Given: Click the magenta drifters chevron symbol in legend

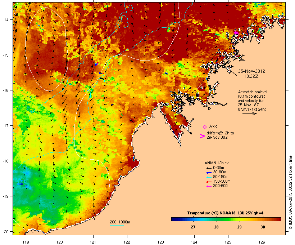Looking at the screenshot, I should pyautogui.click(x=202, y=136).
